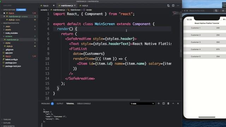The width and height of the screenshot is (226, 127).
Task: Open the package-lock.json file
Action: [x=13, y=66]
